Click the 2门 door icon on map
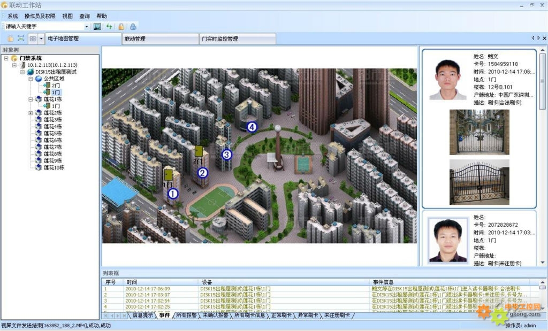Viewport: 548px width, 331px height. point(199,152)
